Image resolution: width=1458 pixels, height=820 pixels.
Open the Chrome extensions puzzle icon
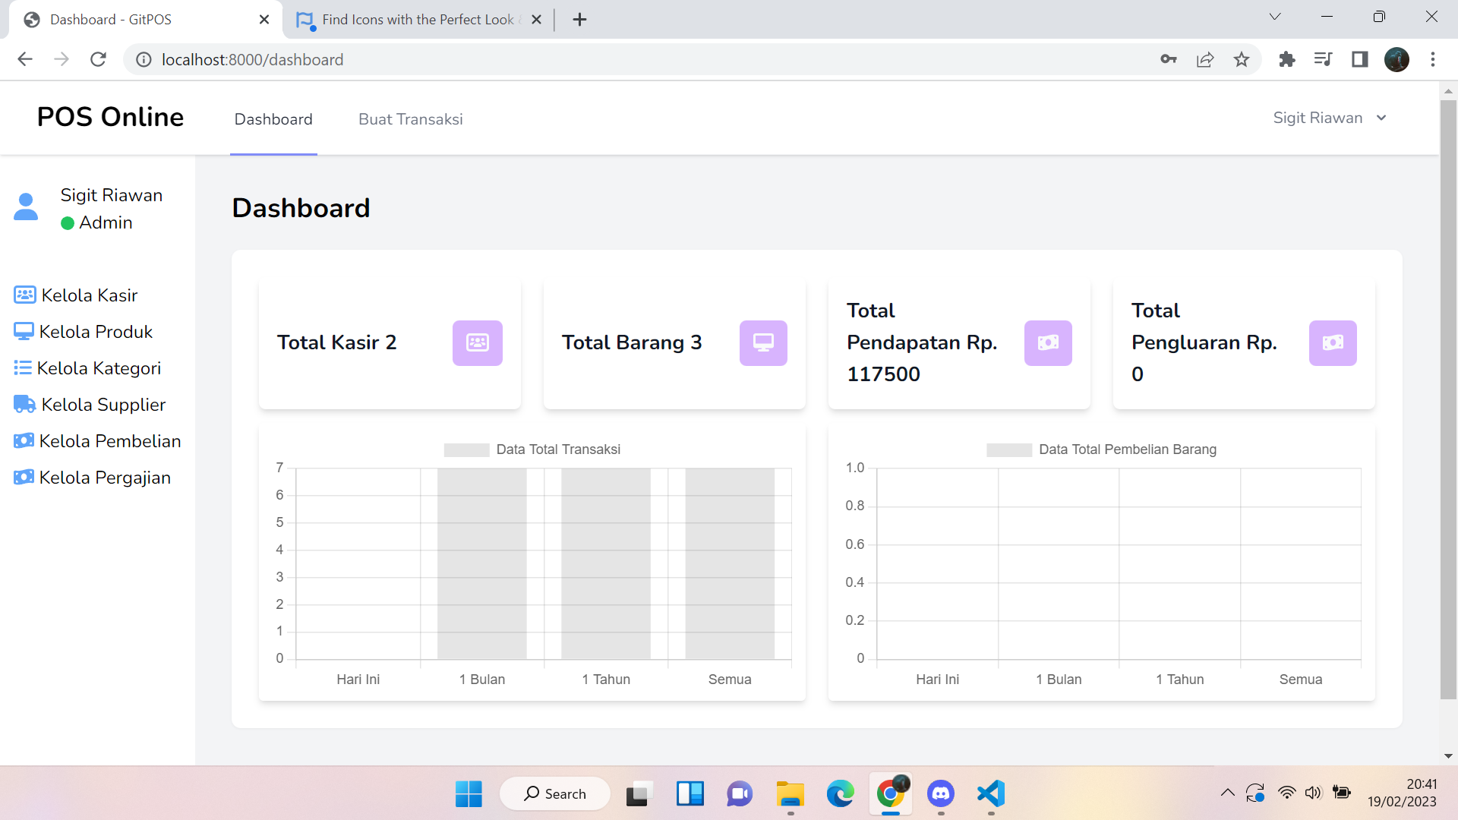point(1286,59)
